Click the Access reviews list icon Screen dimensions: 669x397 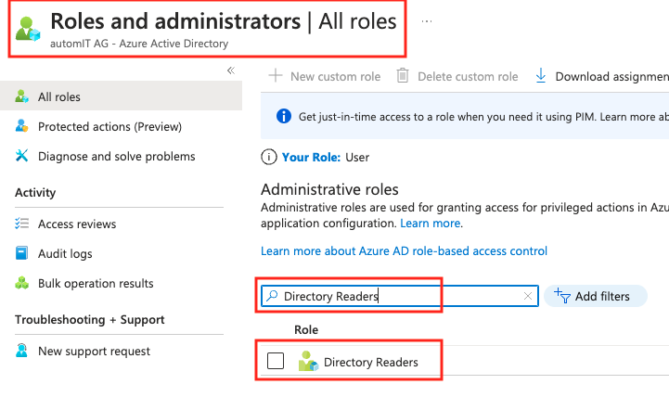point(22,224)
